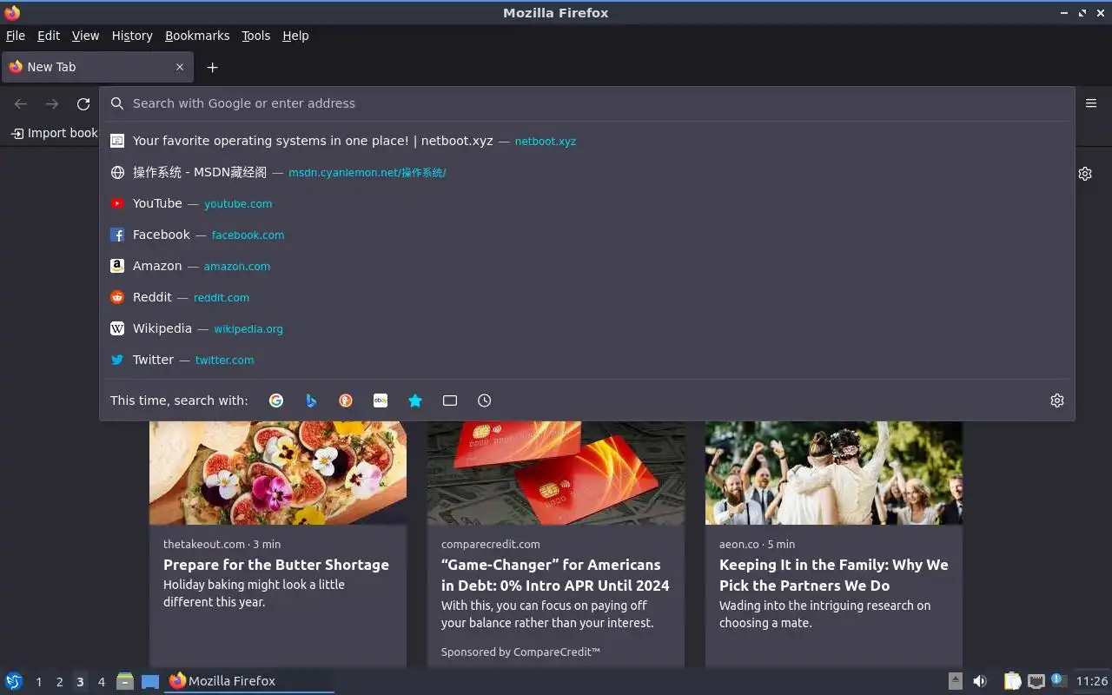Click the network tray icon
The image size is (1112, 695).
click(1036, 681)
